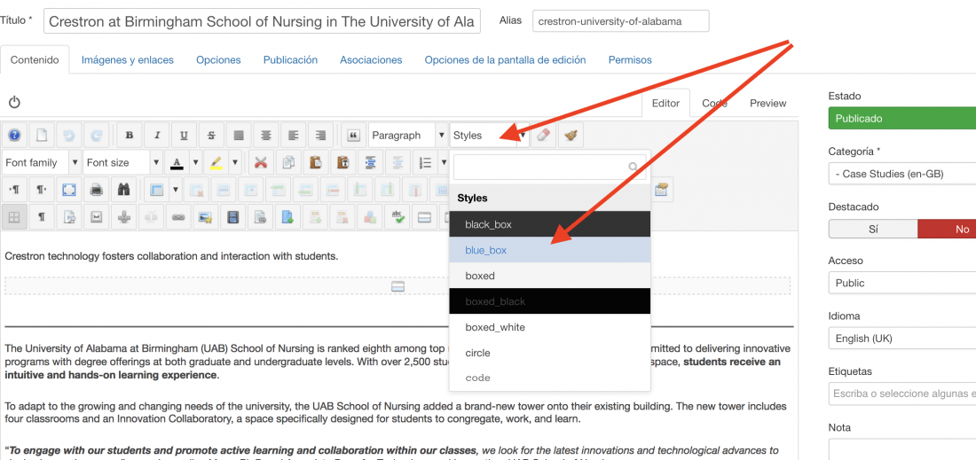
Task: Set Destacado to Sí
Action: [873, 229]
